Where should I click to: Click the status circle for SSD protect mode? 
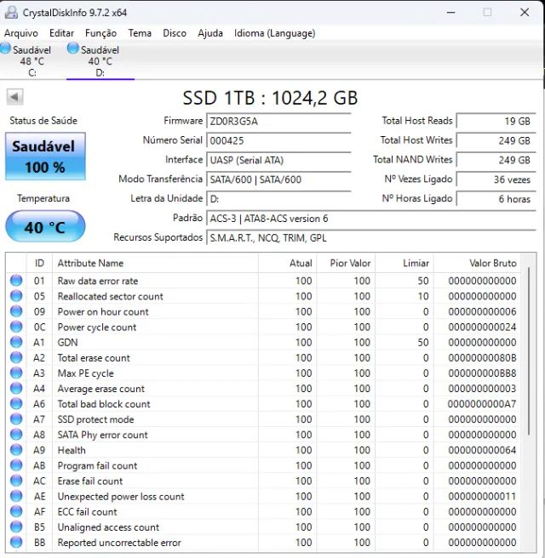tap(16, 418)
